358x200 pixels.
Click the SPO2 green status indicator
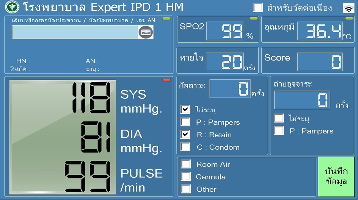(x=254, y=19)
